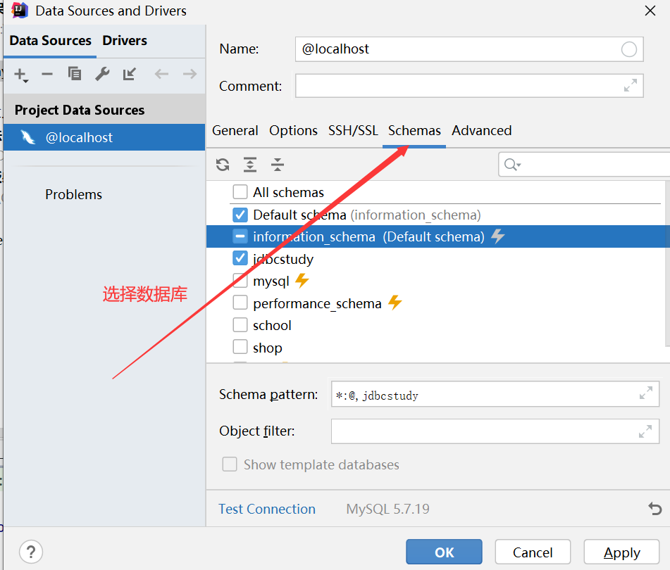This screenshot has height=570, width=670.
Task: Switch to the Data Sources tab
Action: [51, 41]
